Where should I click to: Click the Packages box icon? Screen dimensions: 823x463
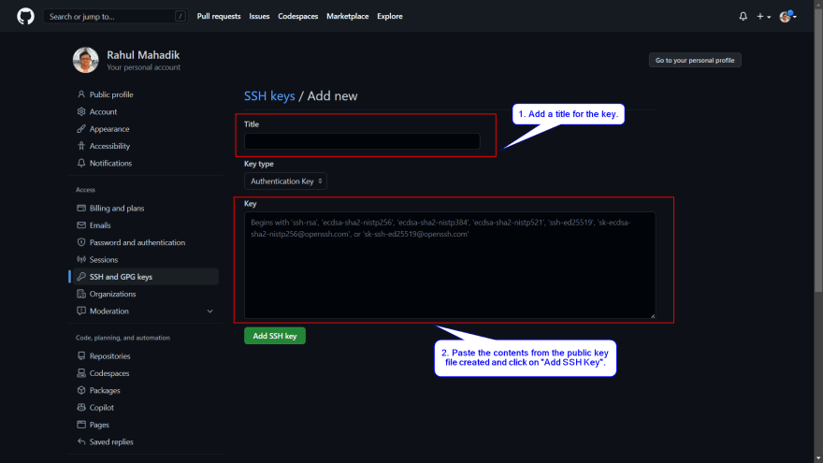click(x=81, y=390)
